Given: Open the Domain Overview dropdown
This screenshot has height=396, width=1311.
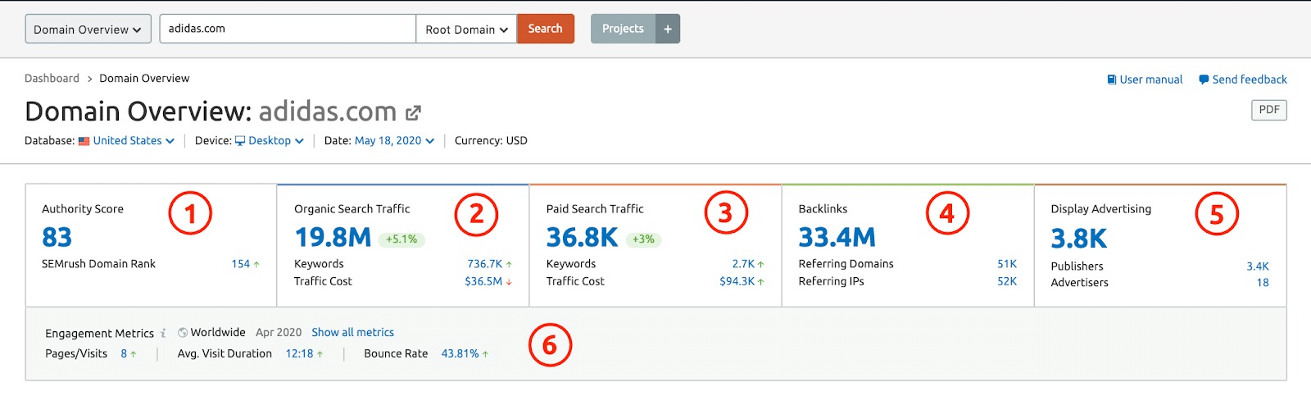Looking at the screenshot, I should [88, 29].
